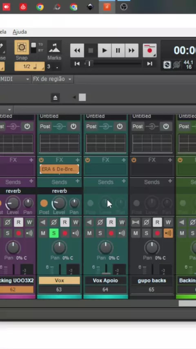Jump to project end button
The width and height of the screenshot is (196, 349).
click(x=149, y=64)
